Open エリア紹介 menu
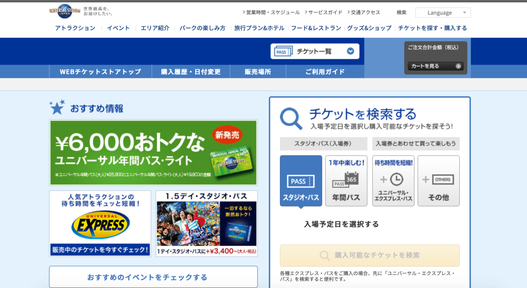 155,28
